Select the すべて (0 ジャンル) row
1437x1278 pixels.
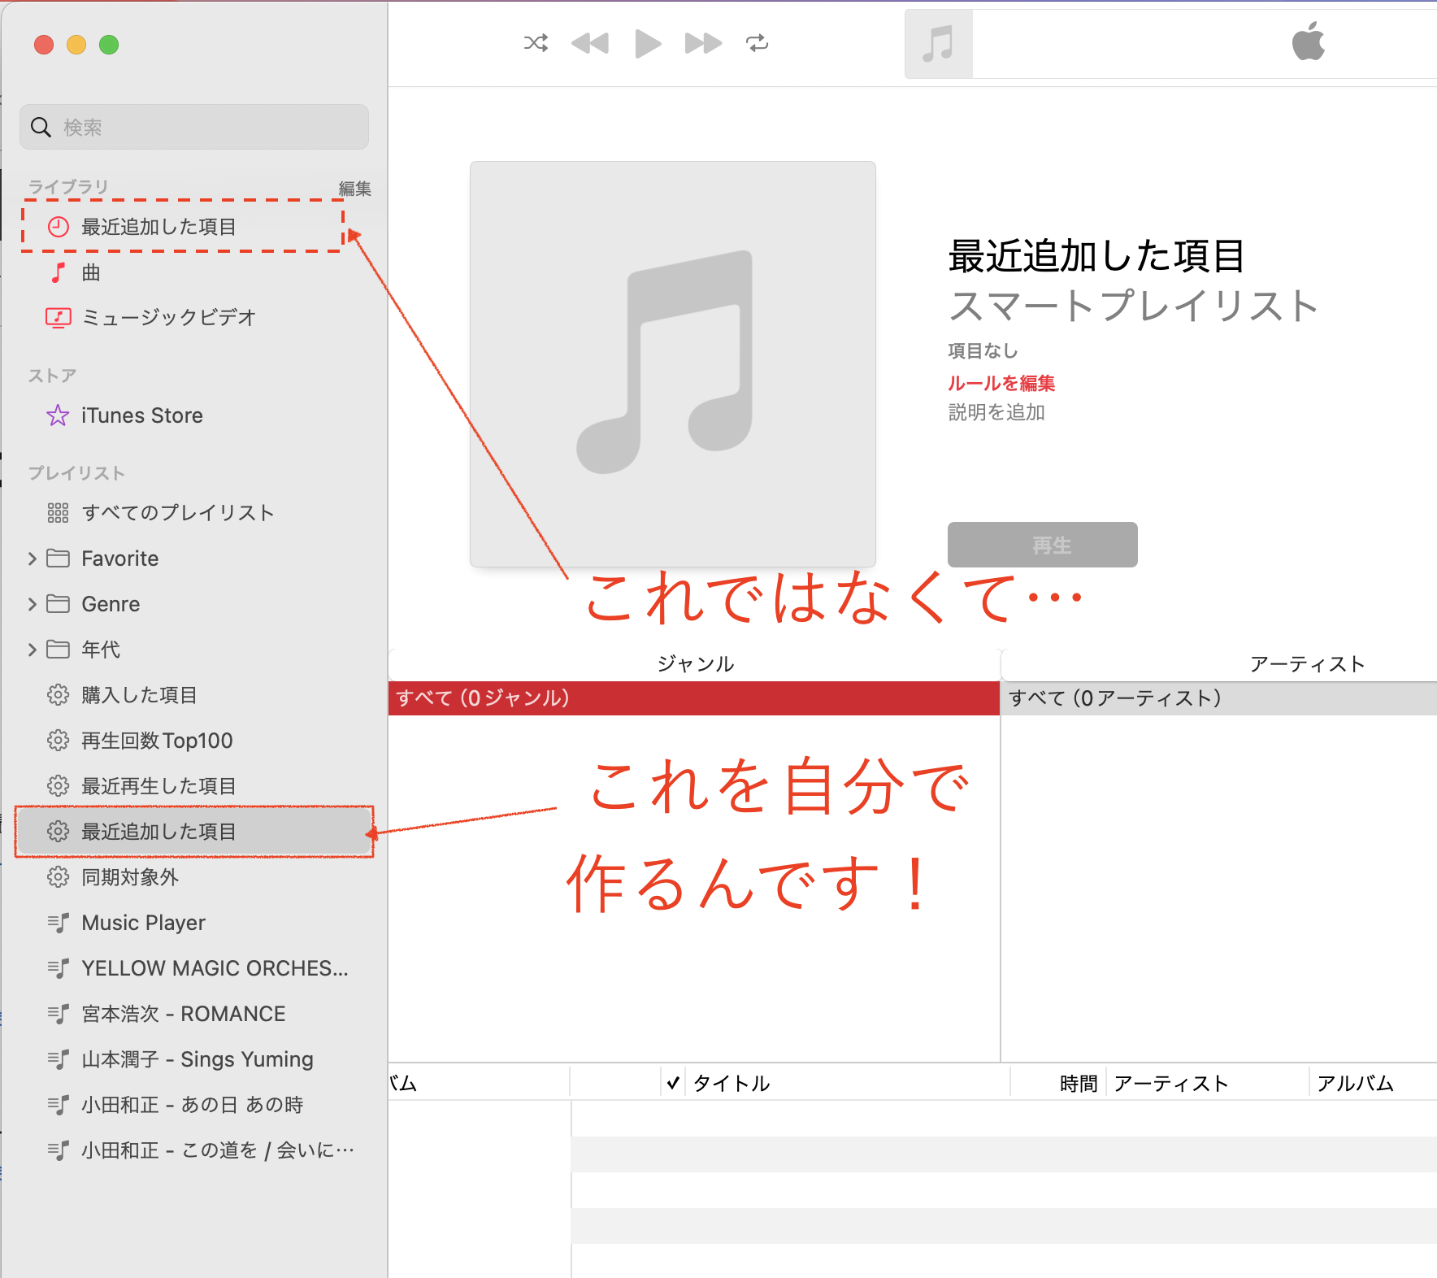pyautogui.click(x=694, y=698)
